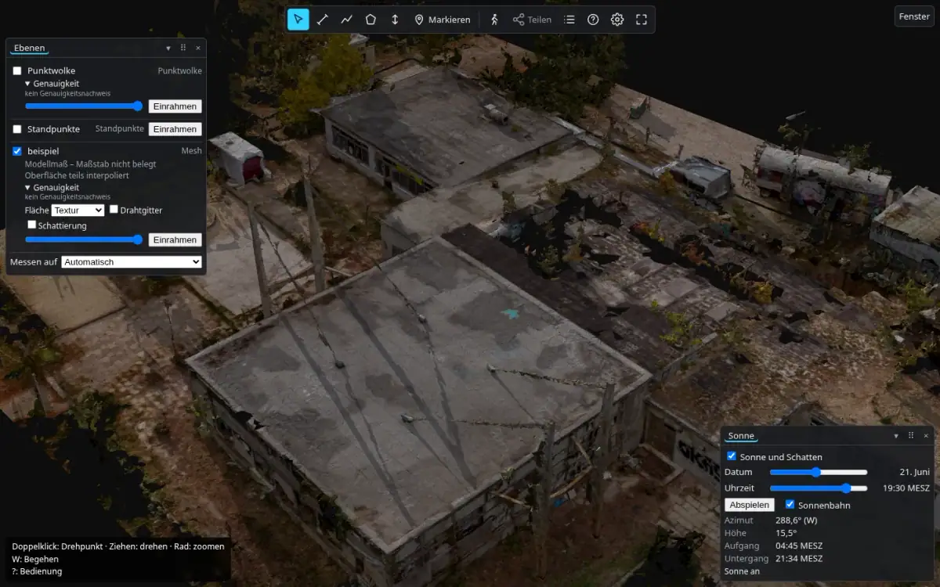Start walk-through mode with the pedestrian icon
Viewport: 940px width, 587px height.
click(x=494, y=20)
